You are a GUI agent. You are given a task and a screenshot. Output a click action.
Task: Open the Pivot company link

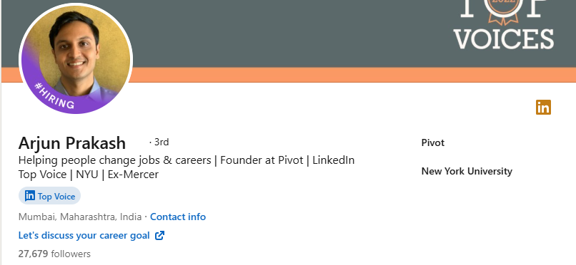(433, 142)
